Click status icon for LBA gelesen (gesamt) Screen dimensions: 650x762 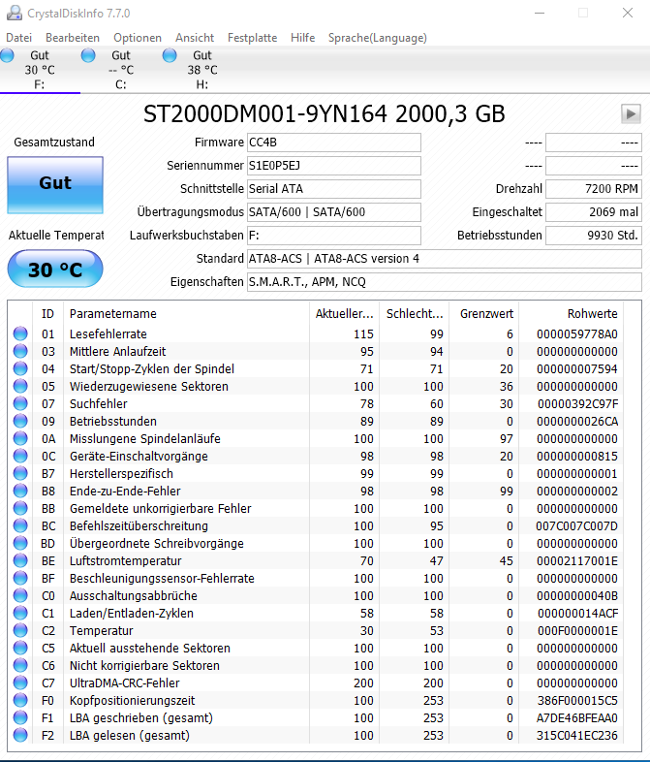(20, 736)
